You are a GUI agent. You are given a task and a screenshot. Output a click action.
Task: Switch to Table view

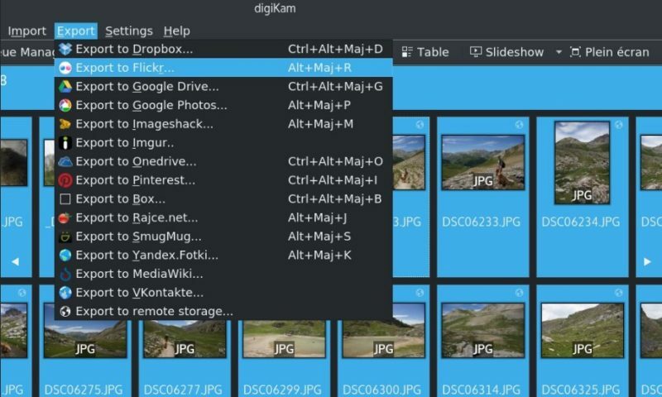click(x=425, y=52)
